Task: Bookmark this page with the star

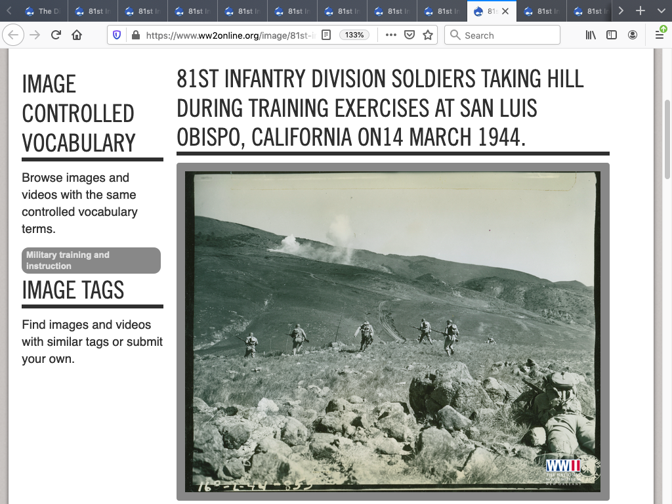Action: click(428, 35)
